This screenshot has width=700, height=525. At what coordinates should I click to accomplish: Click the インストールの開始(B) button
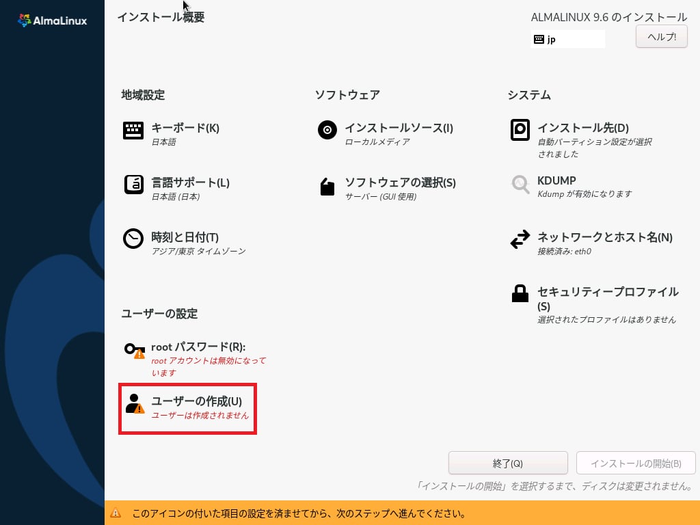[636, 463]
